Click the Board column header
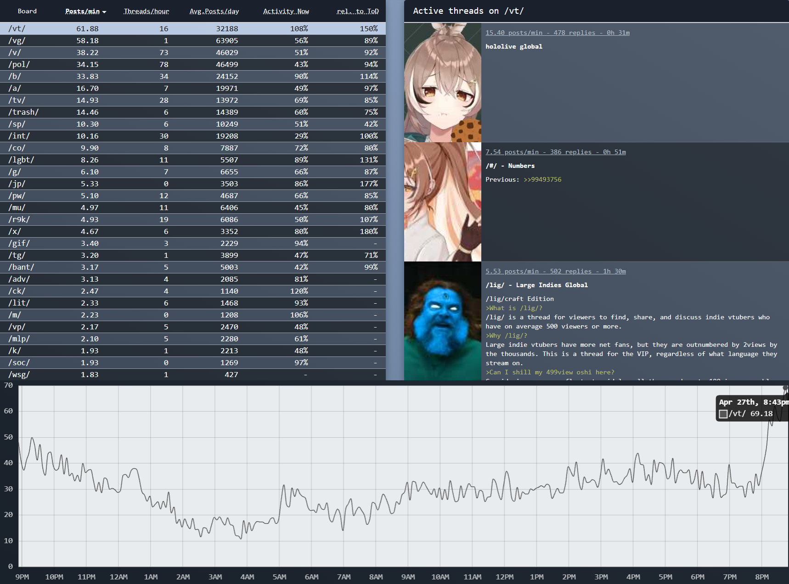The height and width of the screenshot is (584, 789). pyautogui.click(x=27, y=11)
